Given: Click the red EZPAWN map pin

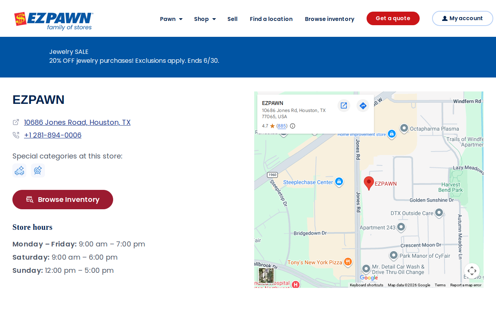Looking at the screenshot, I should pos(369,183).
